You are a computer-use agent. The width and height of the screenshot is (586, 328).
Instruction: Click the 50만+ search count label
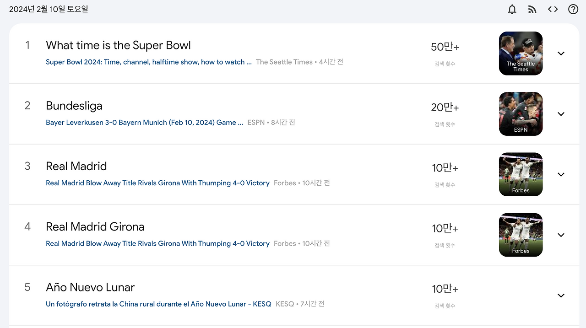click(445, 47)
